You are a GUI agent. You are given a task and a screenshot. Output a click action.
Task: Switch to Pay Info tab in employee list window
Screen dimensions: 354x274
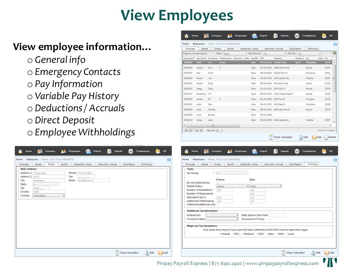coord(231,49)
